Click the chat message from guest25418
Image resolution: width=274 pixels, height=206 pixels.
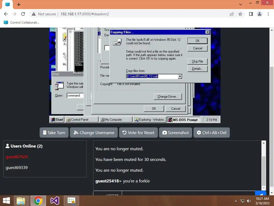click(123, 181)
